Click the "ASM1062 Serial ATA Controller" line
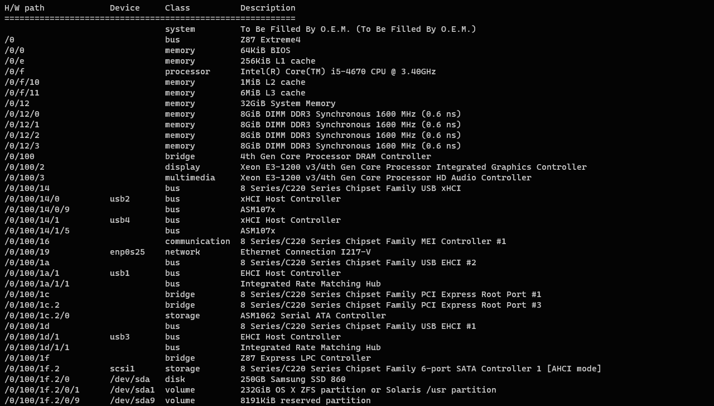This screenshot has height=406, width=714. (x=313, y=316)
